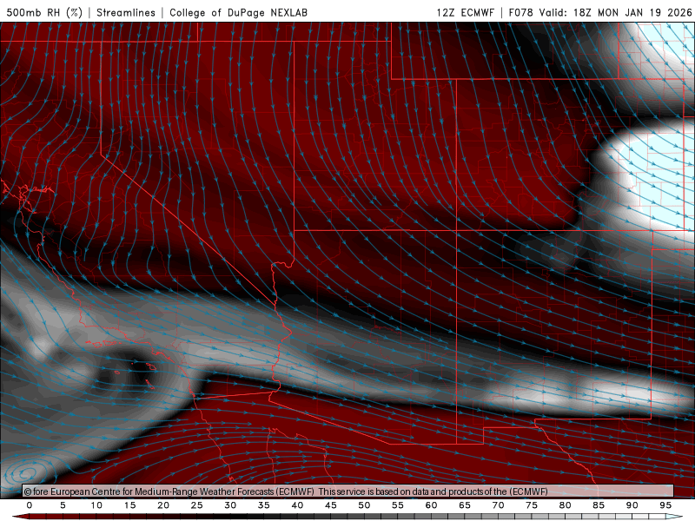Click the 'Streamlines' header label
695x521 pixels.
pyautogui.click(x=126, y=12)
